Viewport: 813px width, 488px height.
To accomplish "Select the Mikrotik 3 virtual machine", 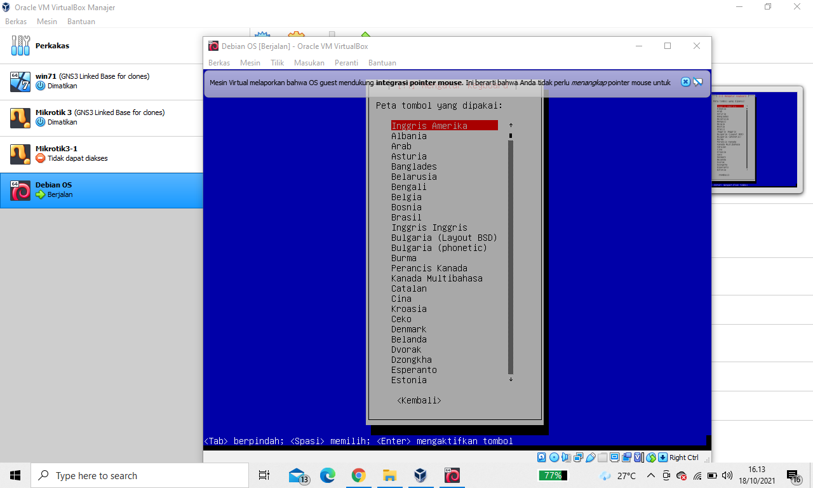I will coord(102,118).
